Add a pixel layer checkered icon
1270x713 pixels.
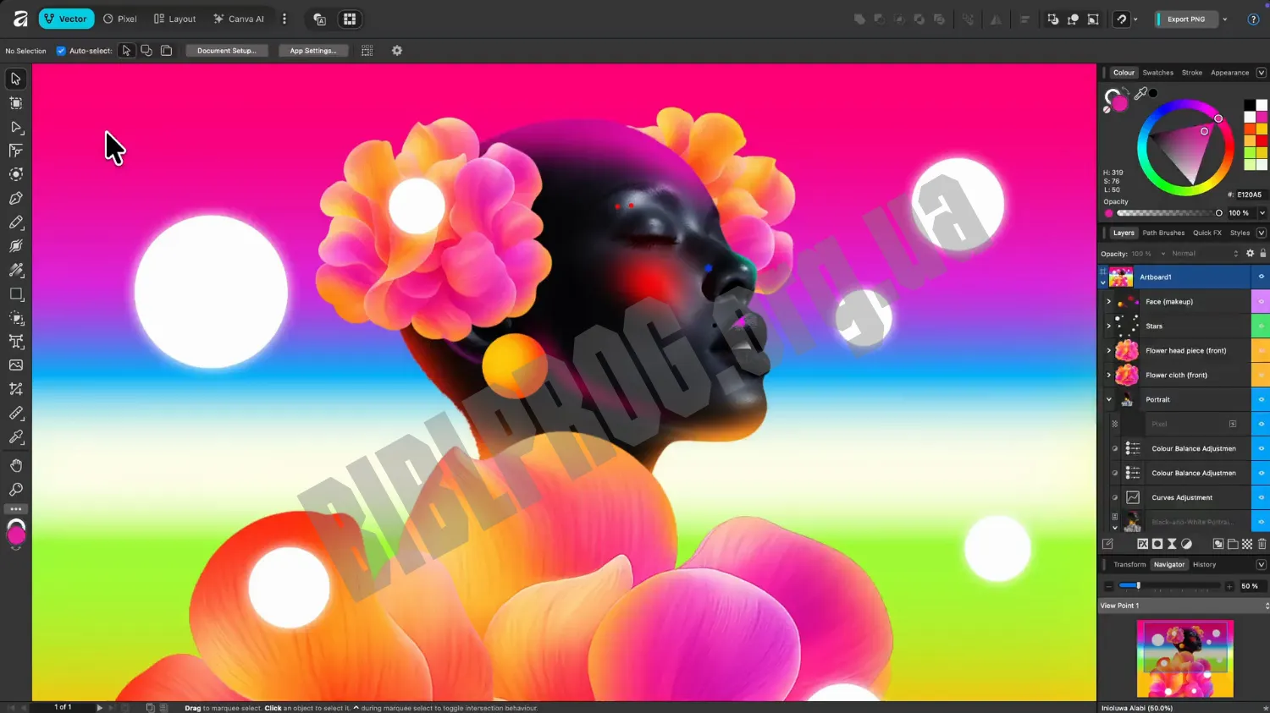point(1247,544)
